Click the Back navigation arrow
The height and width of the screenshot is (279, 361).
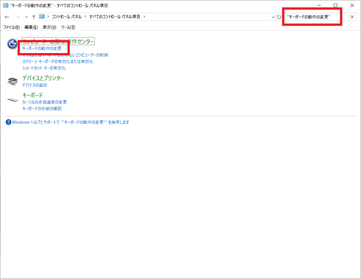coord(7,17)
